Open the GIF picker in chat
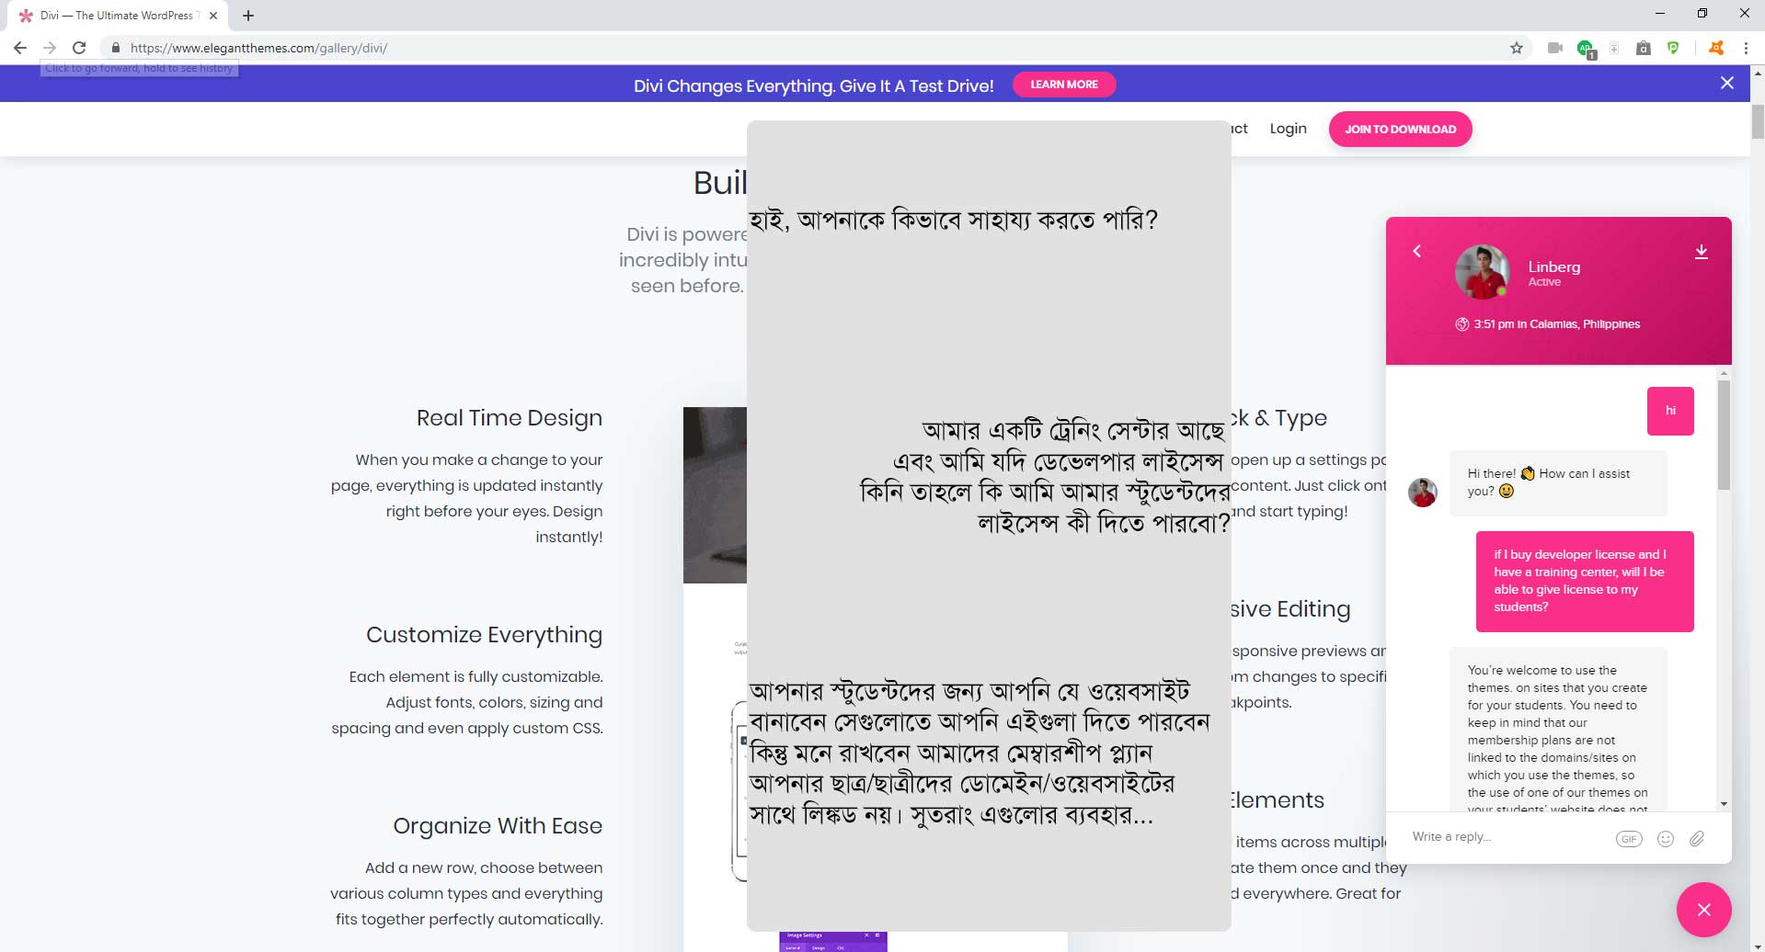1765x952 pixels. 1629,839
